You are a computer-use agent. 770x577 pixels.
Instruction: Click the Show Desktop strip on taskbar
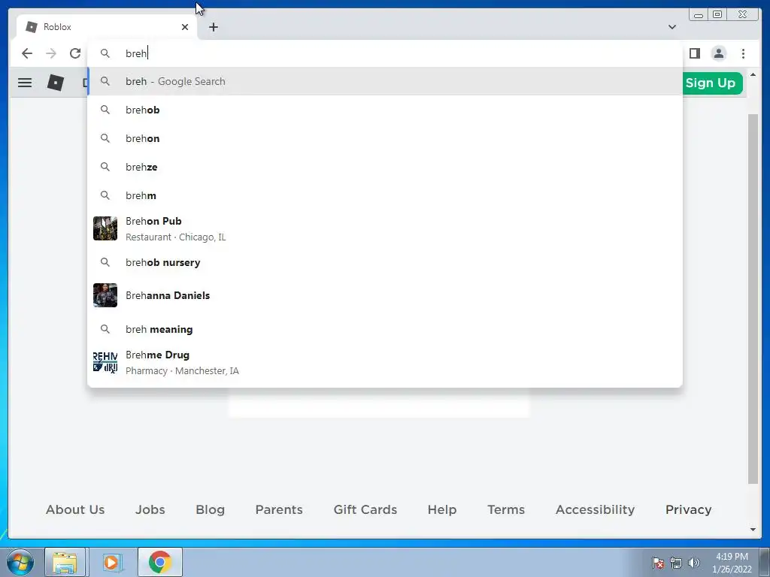(765, 562)
